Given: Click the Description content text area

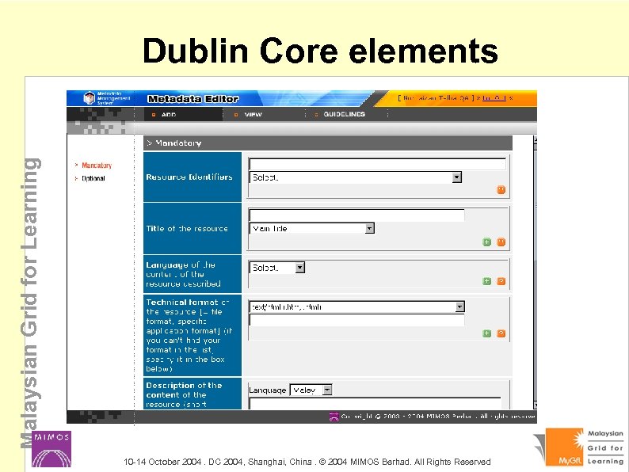Looking at the screenshot, I should click(x=375, y=403).
